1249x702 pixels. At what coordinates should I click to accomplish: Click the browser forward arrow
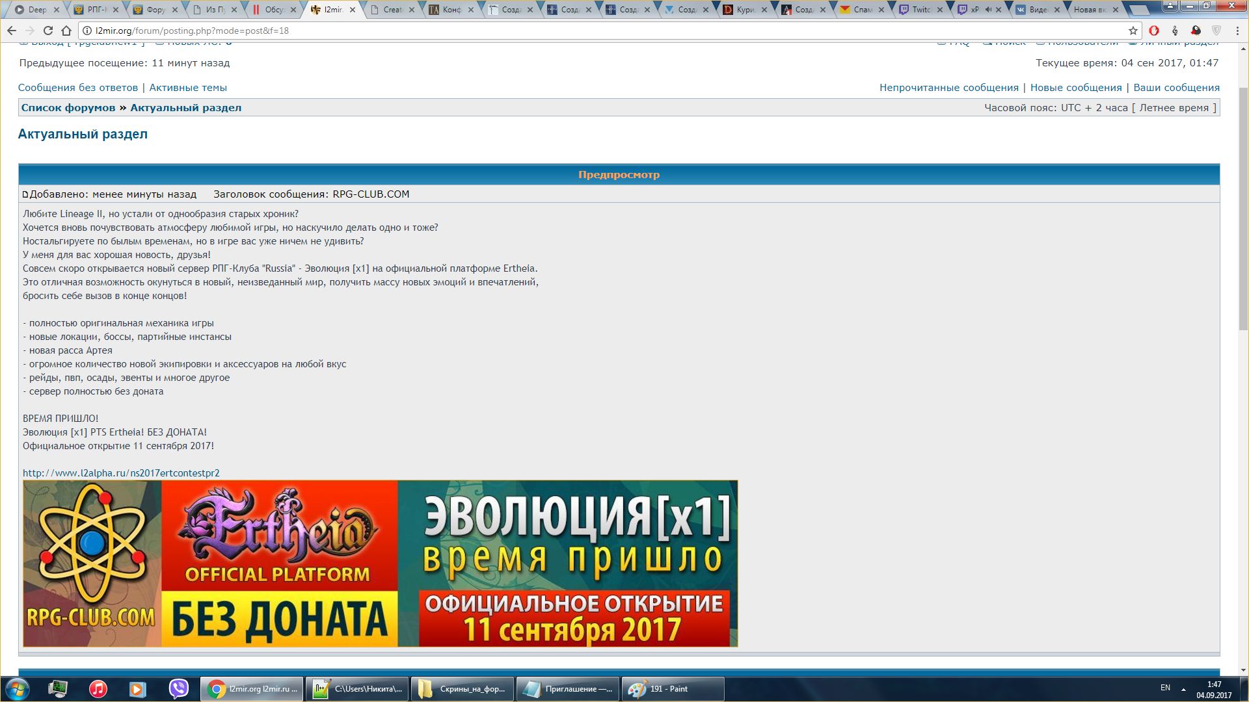pyautogui.click(x=30, y=31)
